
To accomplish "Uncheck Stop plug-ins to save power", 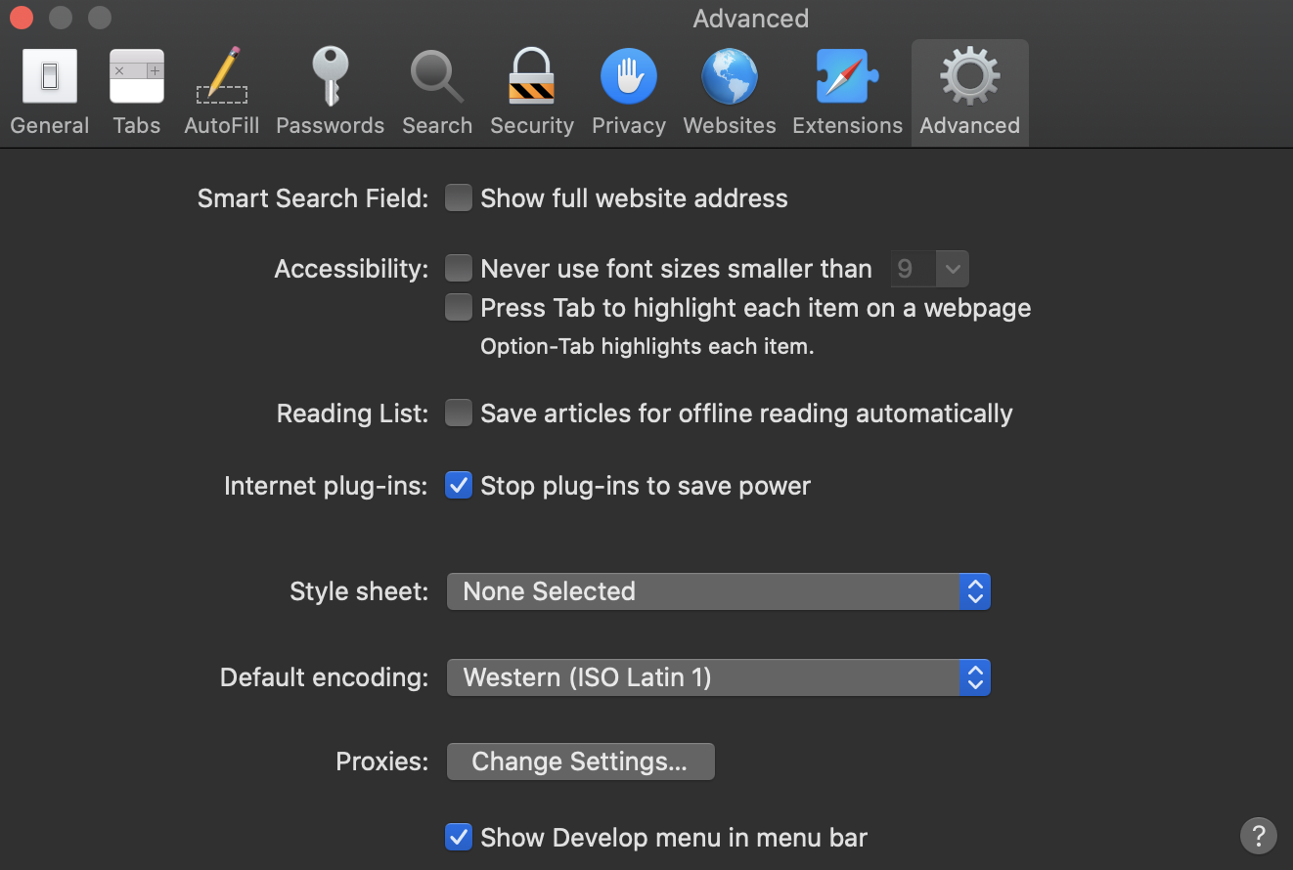I will coord(459,486).
